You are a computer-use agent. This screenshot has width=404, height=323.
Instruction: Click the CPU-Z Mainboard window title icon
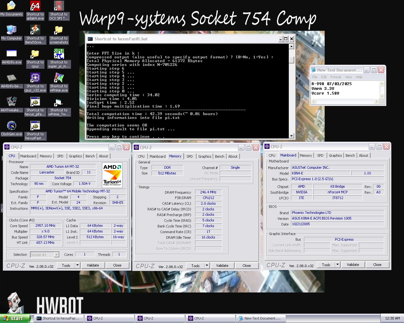point(267,147)
